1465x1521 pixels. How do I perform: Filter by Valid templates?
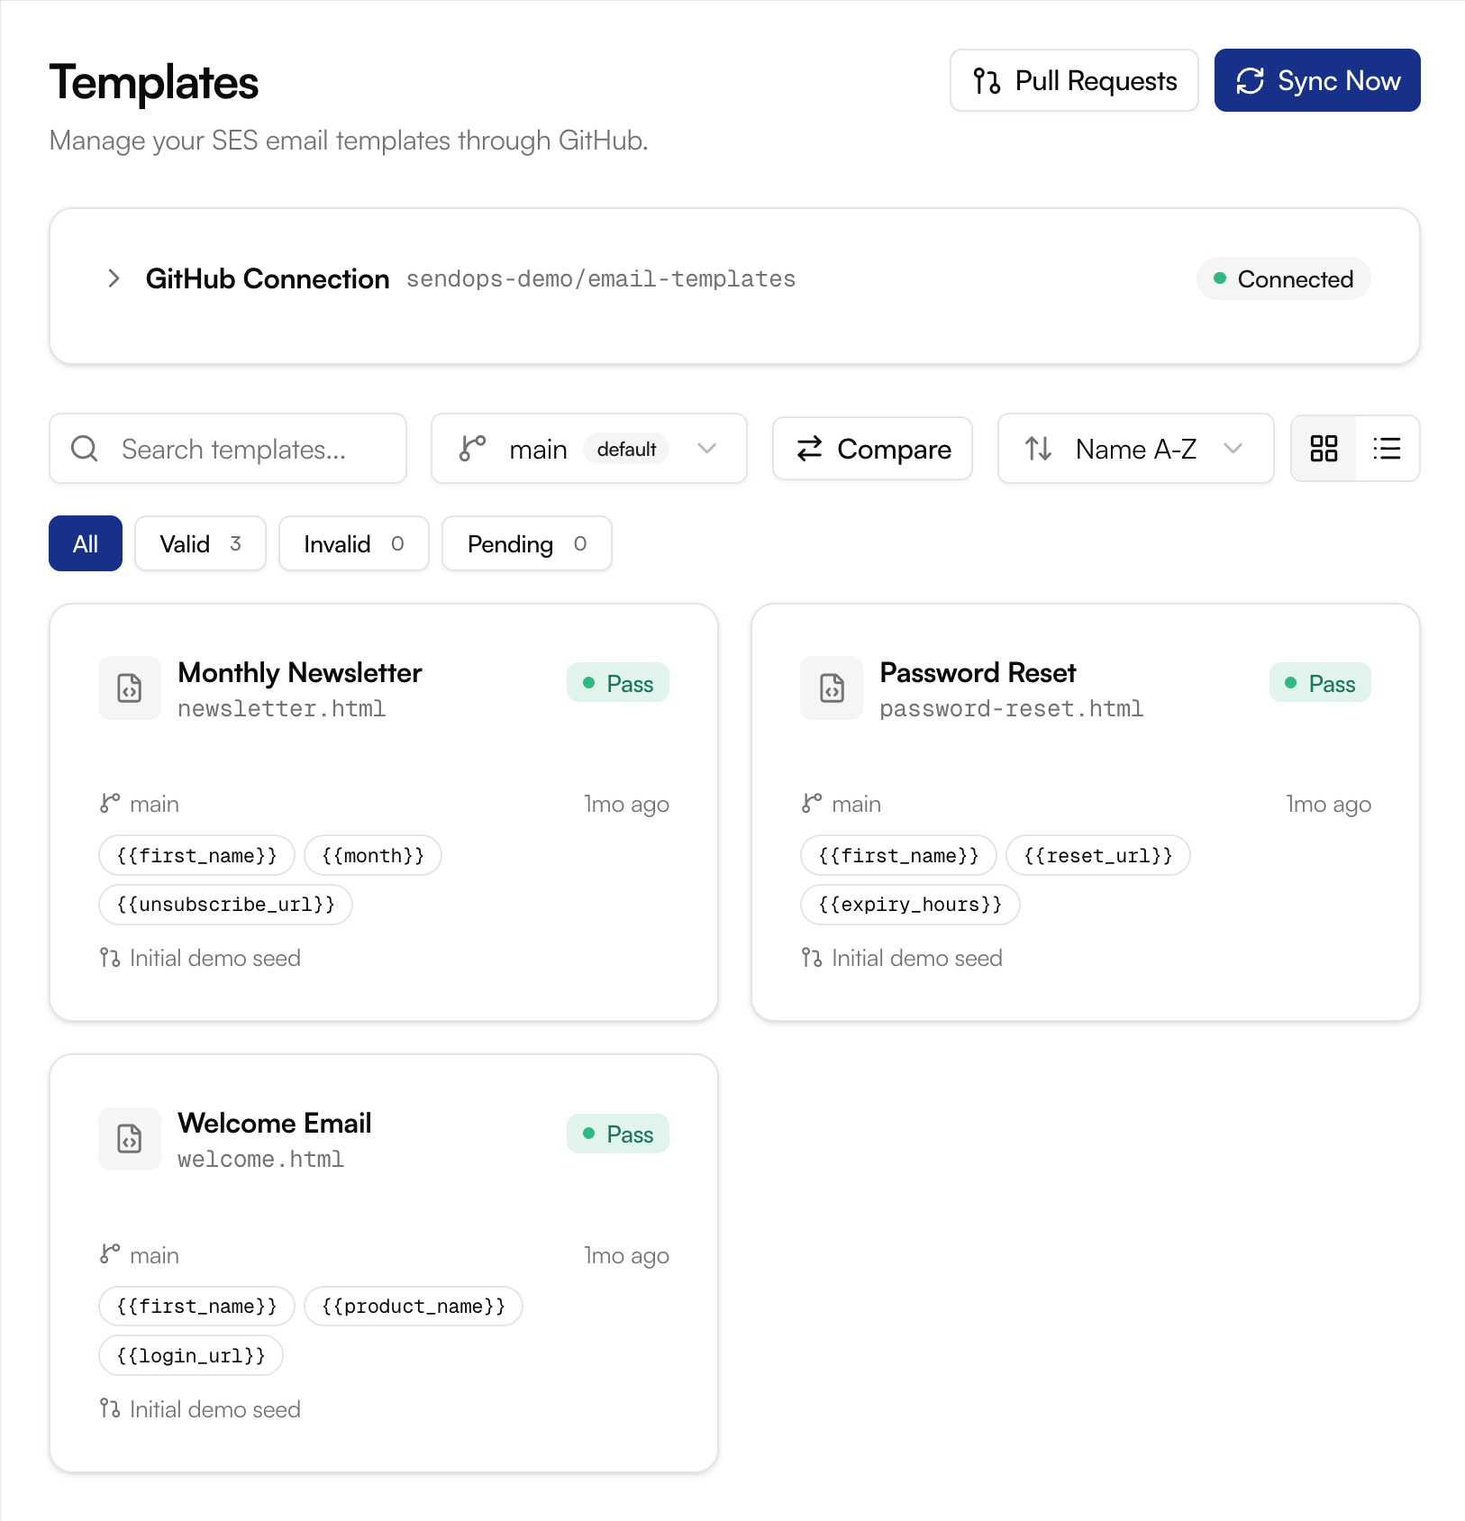tap(200, 543)
